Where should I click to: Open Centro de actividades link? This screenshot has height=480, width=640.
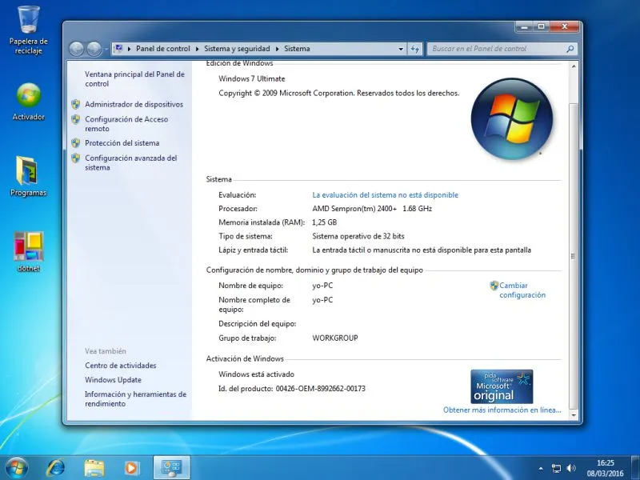point(121,366)
